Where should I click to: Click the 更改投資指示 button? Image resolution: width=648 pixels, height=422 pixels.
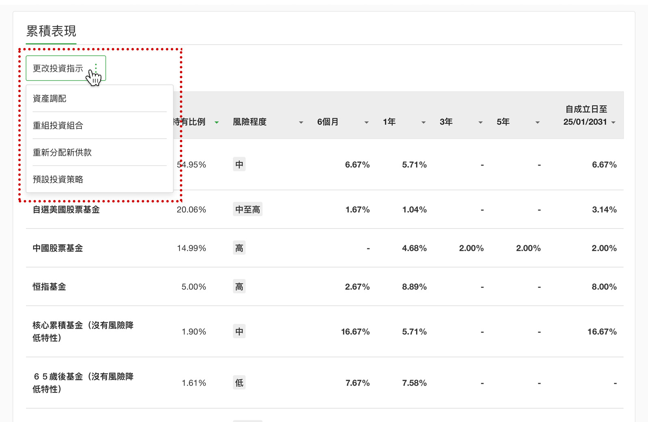pos(58,68)
